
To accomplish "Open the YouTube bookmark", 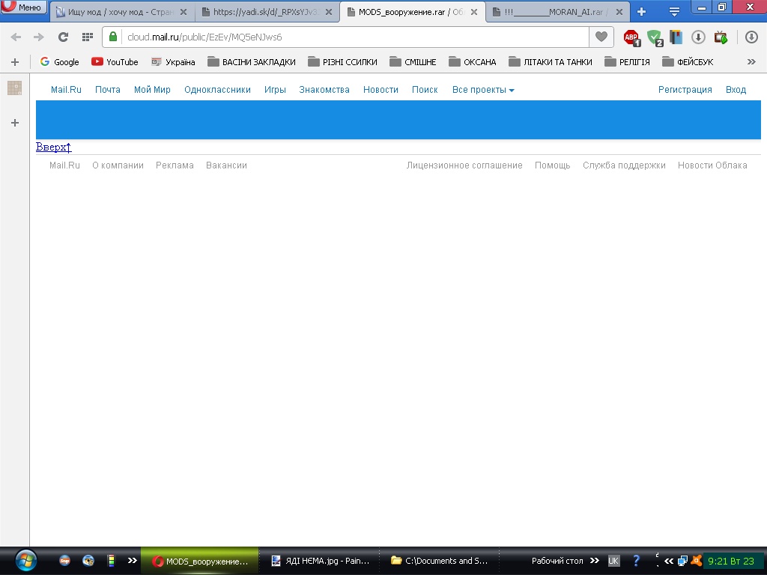I will click(x=115, y=62).
